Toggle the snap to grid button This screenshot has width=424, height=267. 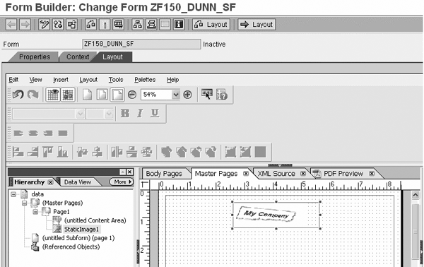pos(68,95)
